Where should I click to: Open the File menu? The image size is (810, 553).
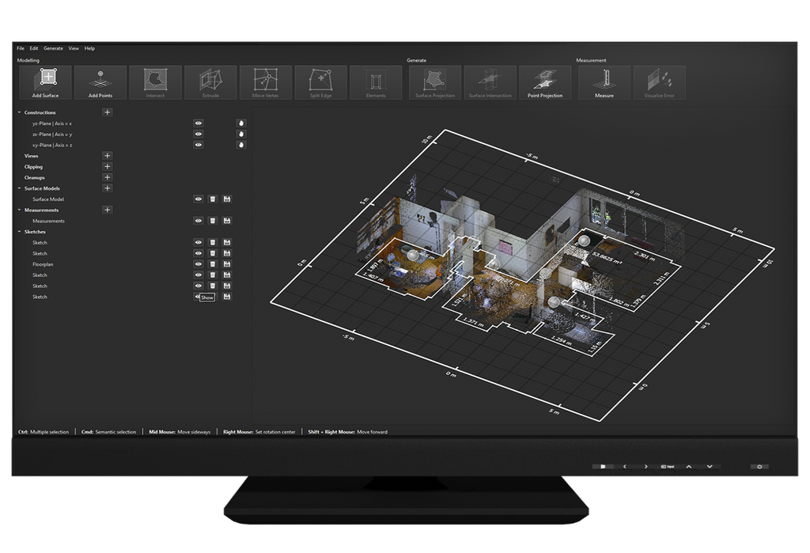coord(21,48)
